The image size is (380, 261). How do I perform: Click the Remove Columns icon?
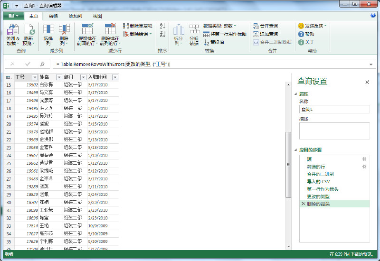click(x=64, y=29)
